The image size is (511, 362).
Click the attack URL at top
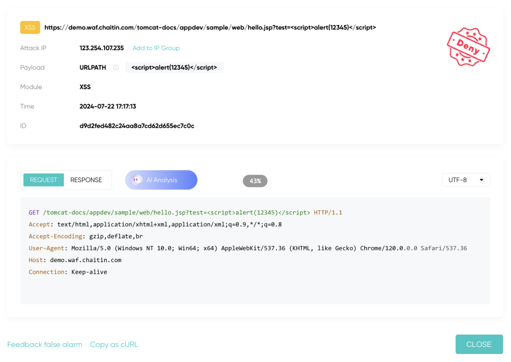[x=210, y=27]
